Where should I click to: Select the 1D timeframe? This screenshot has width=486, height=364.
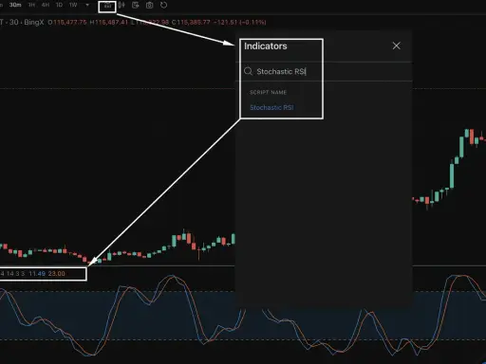tap(59, 5)
